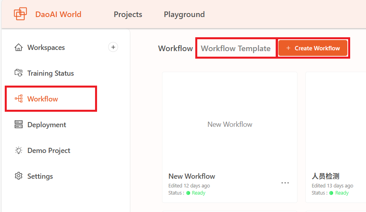Click the Demo Project lightbulb icon
366x212 pixels.
(x=19, y=150)
